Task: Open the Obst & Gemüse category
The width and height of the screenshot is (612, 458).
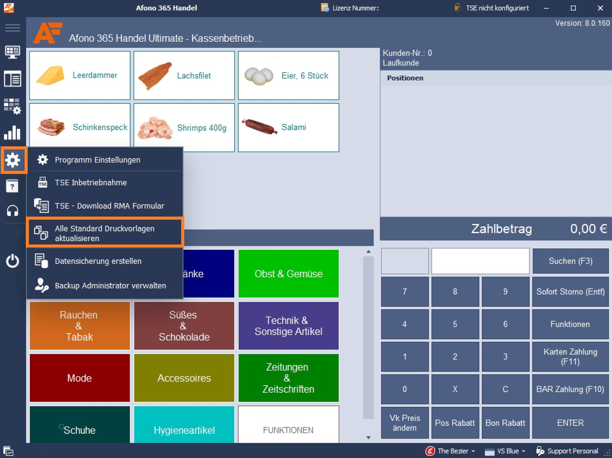Action: click(288, 274)
